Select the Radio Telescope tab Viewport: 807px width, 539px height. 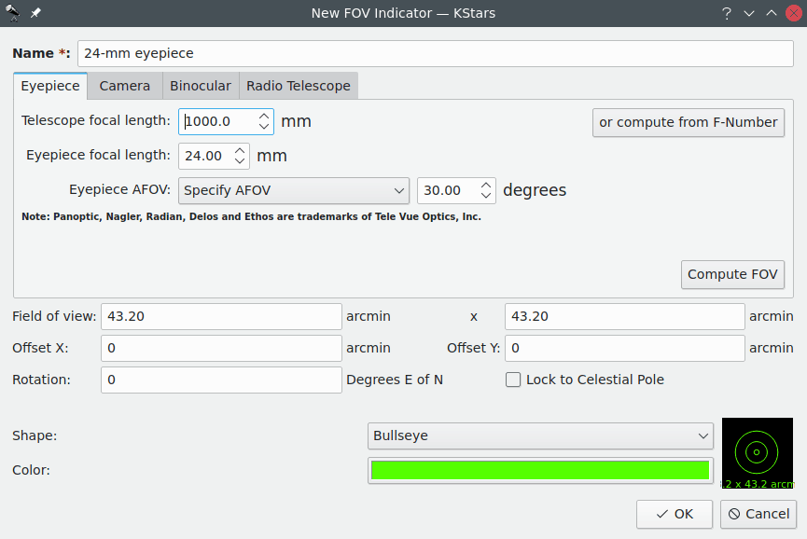299,86
